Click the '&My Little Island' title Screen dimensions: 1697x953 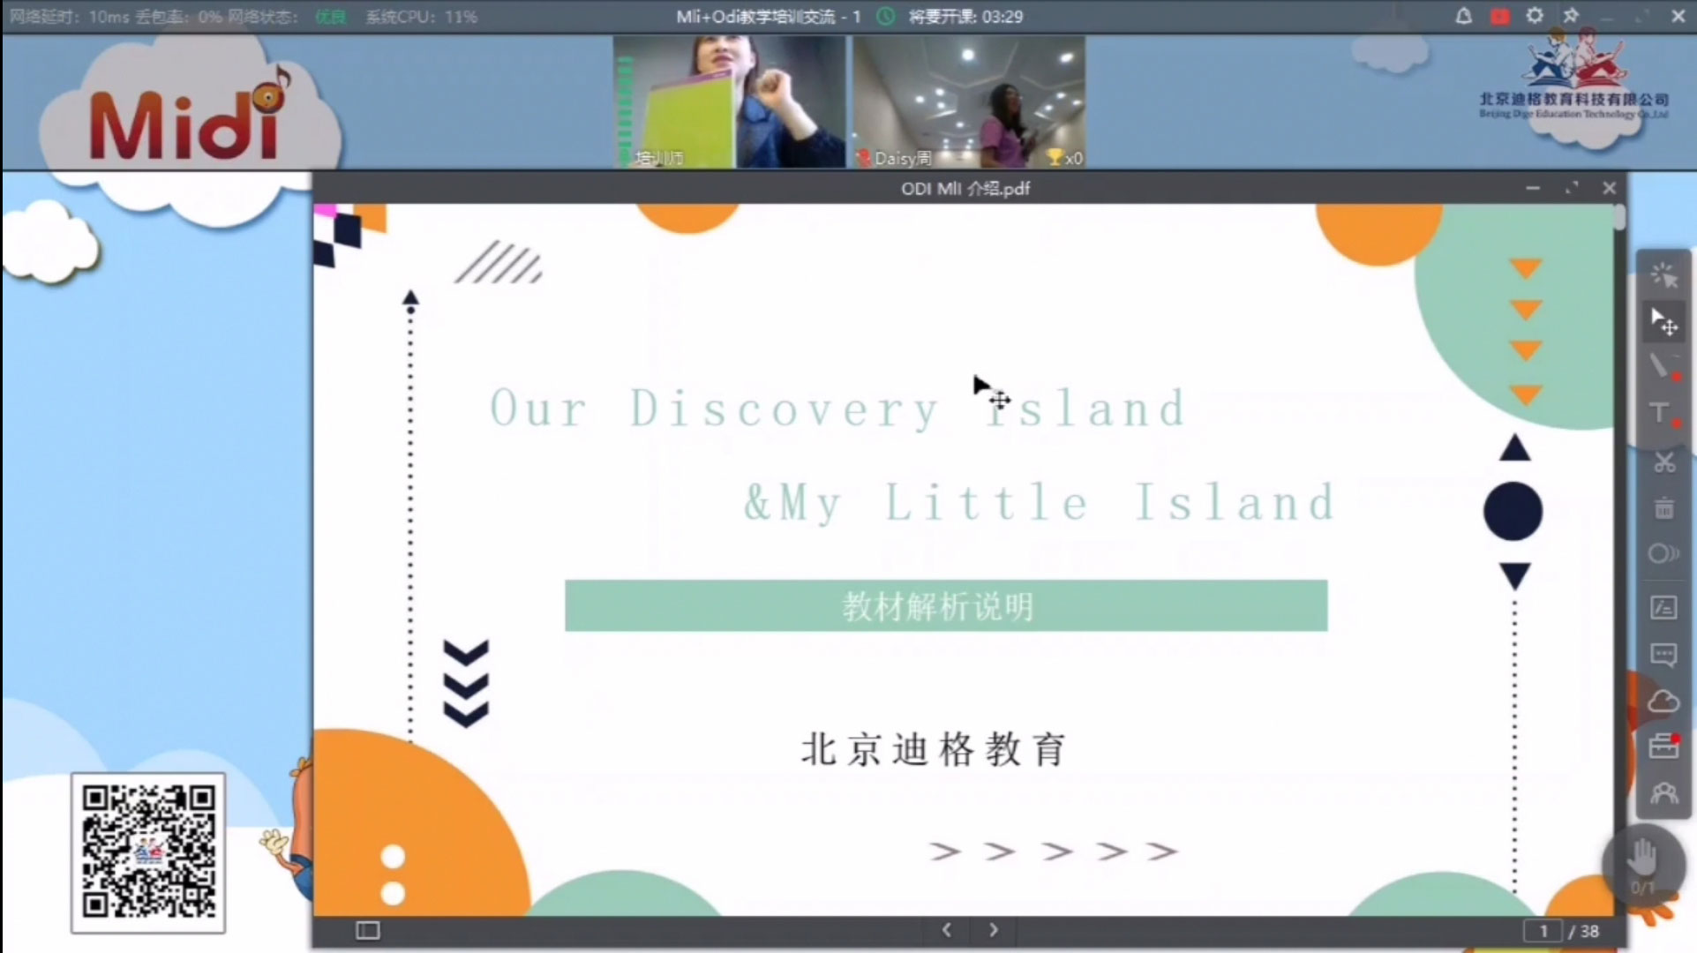1039,503
